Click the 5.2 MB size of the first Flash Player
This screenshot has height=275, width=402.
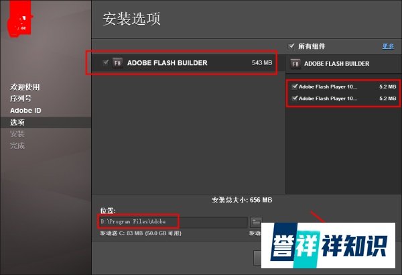pos(388,87)
